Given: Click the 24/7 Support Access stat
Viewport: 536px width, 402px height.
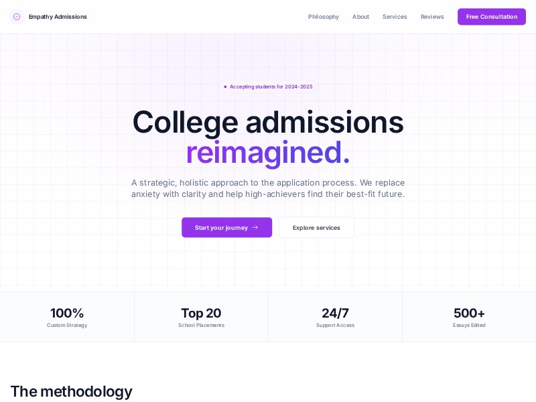Looking at the screenshot, I should [x=335, y=316].
